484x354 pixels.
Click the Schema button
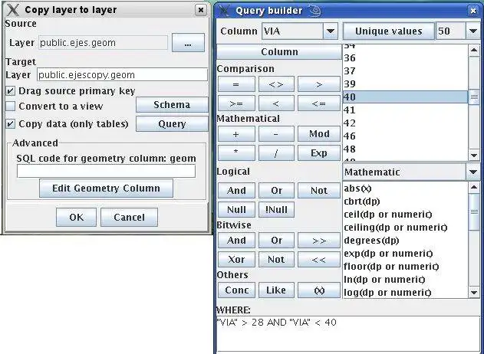pos(172,105)
